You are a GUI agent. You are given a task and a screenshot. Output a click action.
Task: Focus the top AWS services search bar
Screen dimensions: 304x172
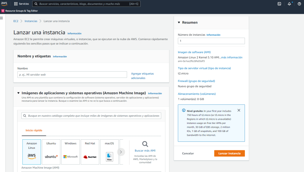86,4
